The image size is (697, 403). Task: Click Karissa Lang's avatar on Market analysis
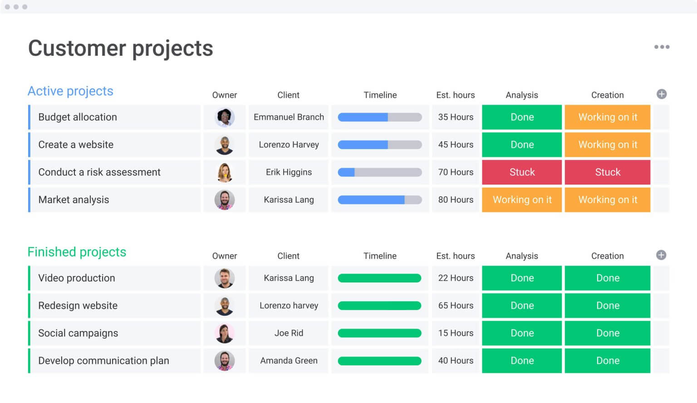(x=225, y=199)
